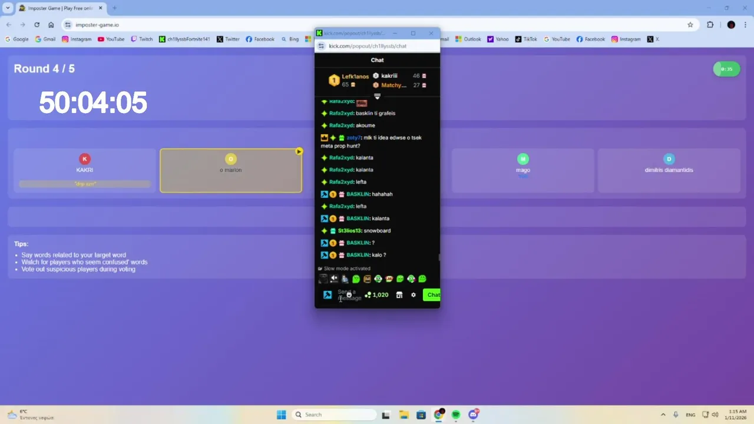
Task: Select the mago player card
Action: (x=522, y=170)
